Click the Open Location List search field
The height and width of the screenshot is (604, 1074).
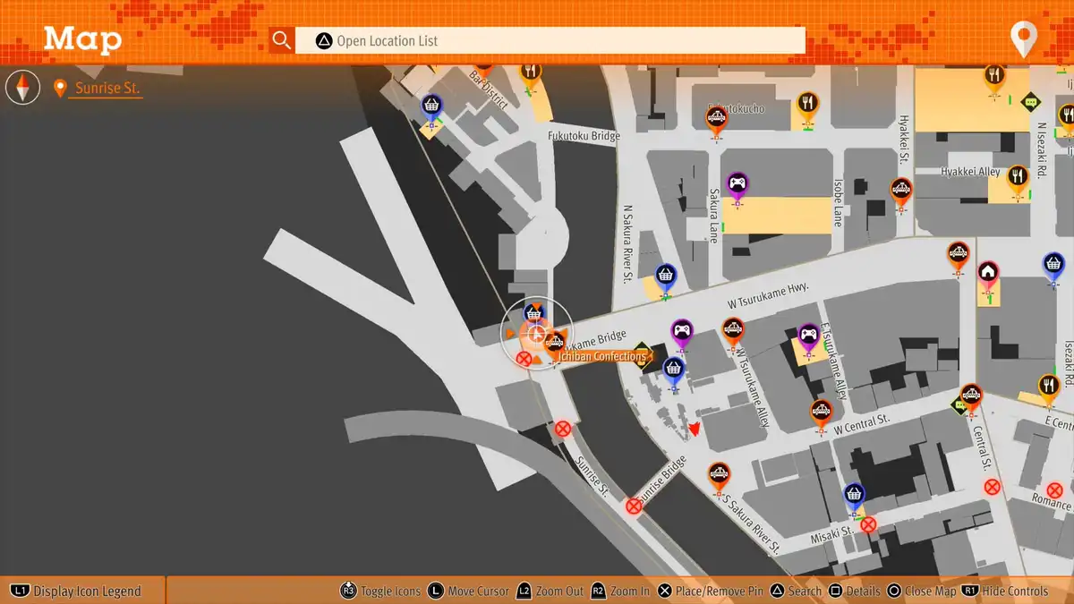coord(550,40)
